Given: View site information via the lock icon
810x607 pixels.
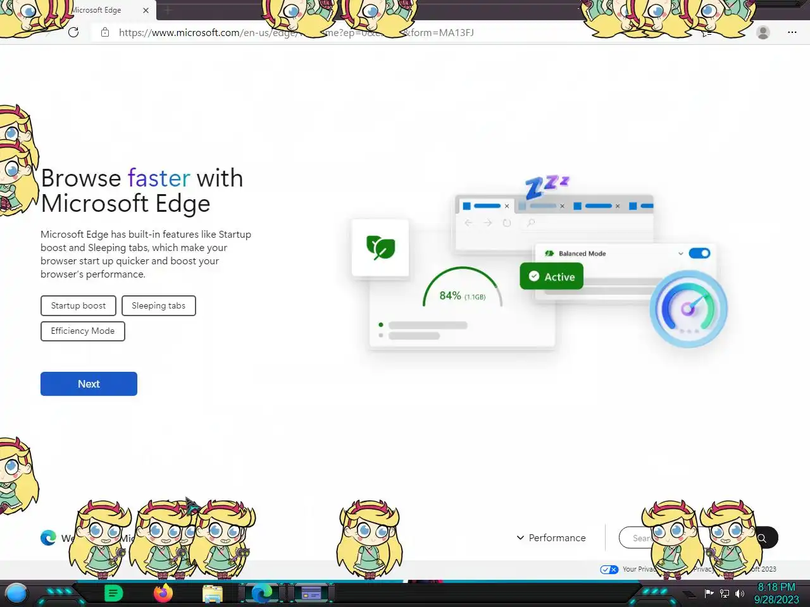Looking at the screenshot, I should tap(105, 32).
